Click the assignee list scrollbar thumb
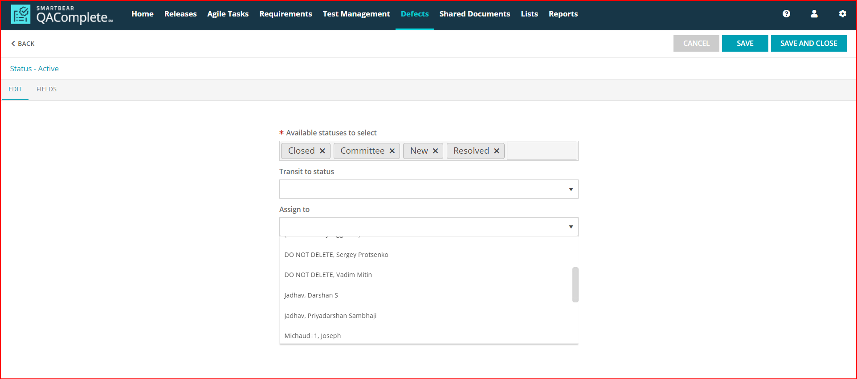 point(575,285)
